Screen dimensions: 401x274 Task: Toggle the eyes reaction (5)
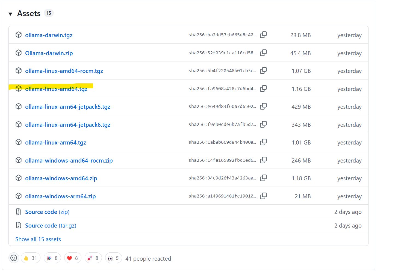click(114, 258)
